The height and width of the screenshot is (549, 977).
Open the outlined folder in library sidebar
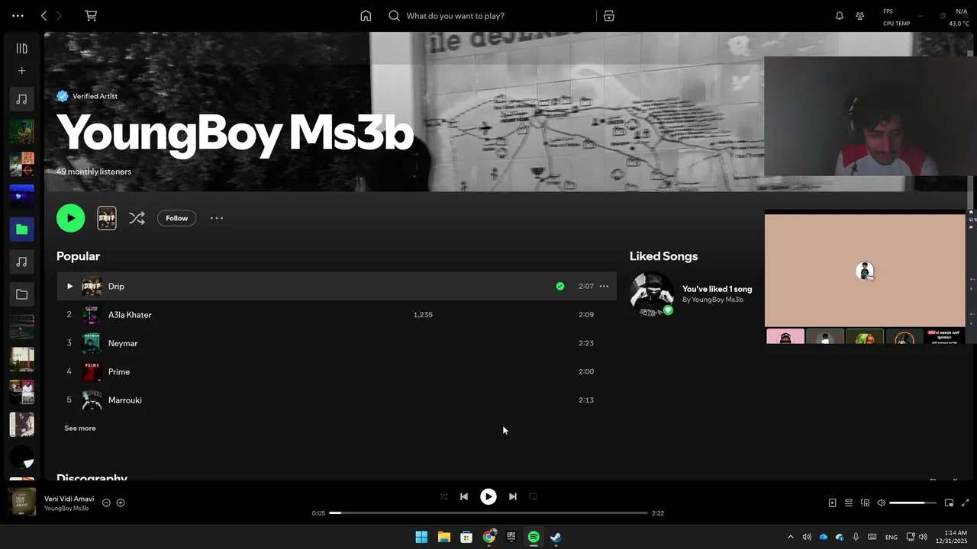coord(22,294)
